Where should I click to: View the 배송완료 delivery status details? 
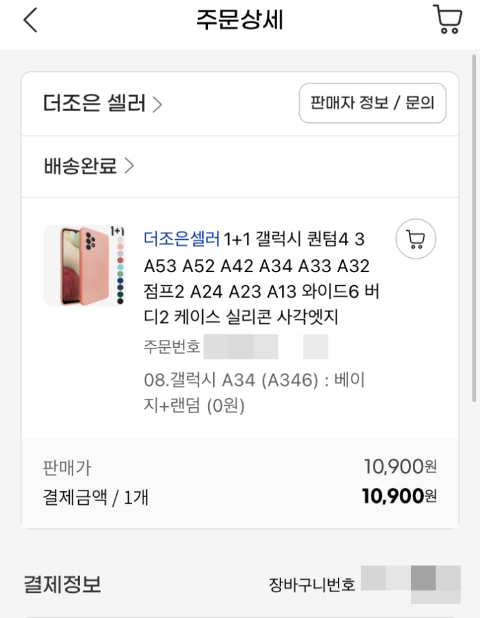click(80, 167)
